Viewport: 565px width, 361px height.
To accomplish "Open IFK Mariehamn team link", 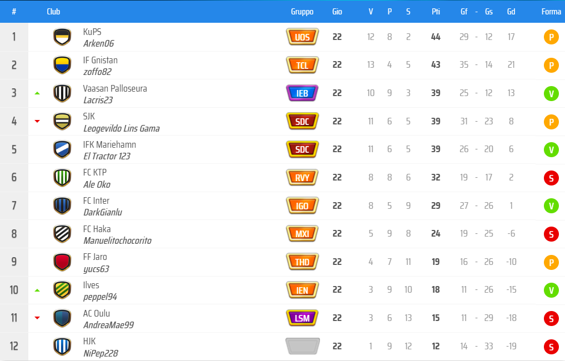I will point(109,144).
